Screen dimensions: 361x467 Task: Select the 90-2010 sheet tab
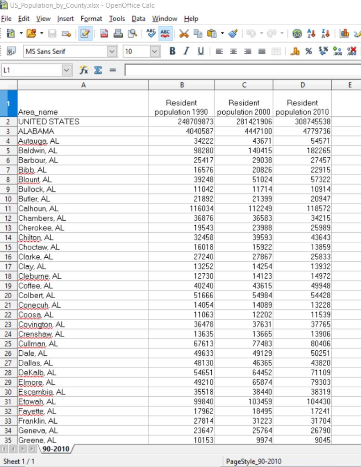(56, 449)
